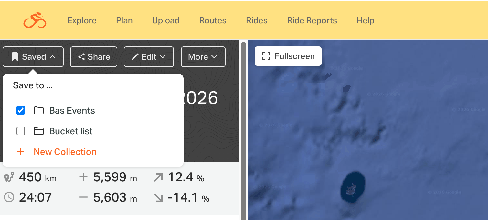Click the bookmark icon on Saved
The height and width of the screenshot is (220, 488).
tap(15, 57)
